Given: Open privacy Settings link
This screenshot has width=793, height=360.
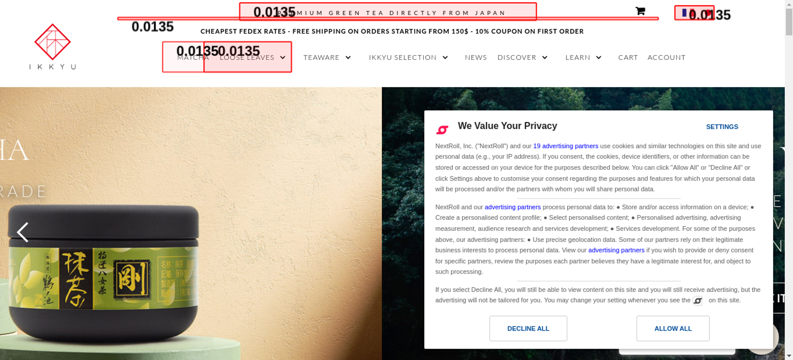Looking at the screenshot, I should click(722, 127).
